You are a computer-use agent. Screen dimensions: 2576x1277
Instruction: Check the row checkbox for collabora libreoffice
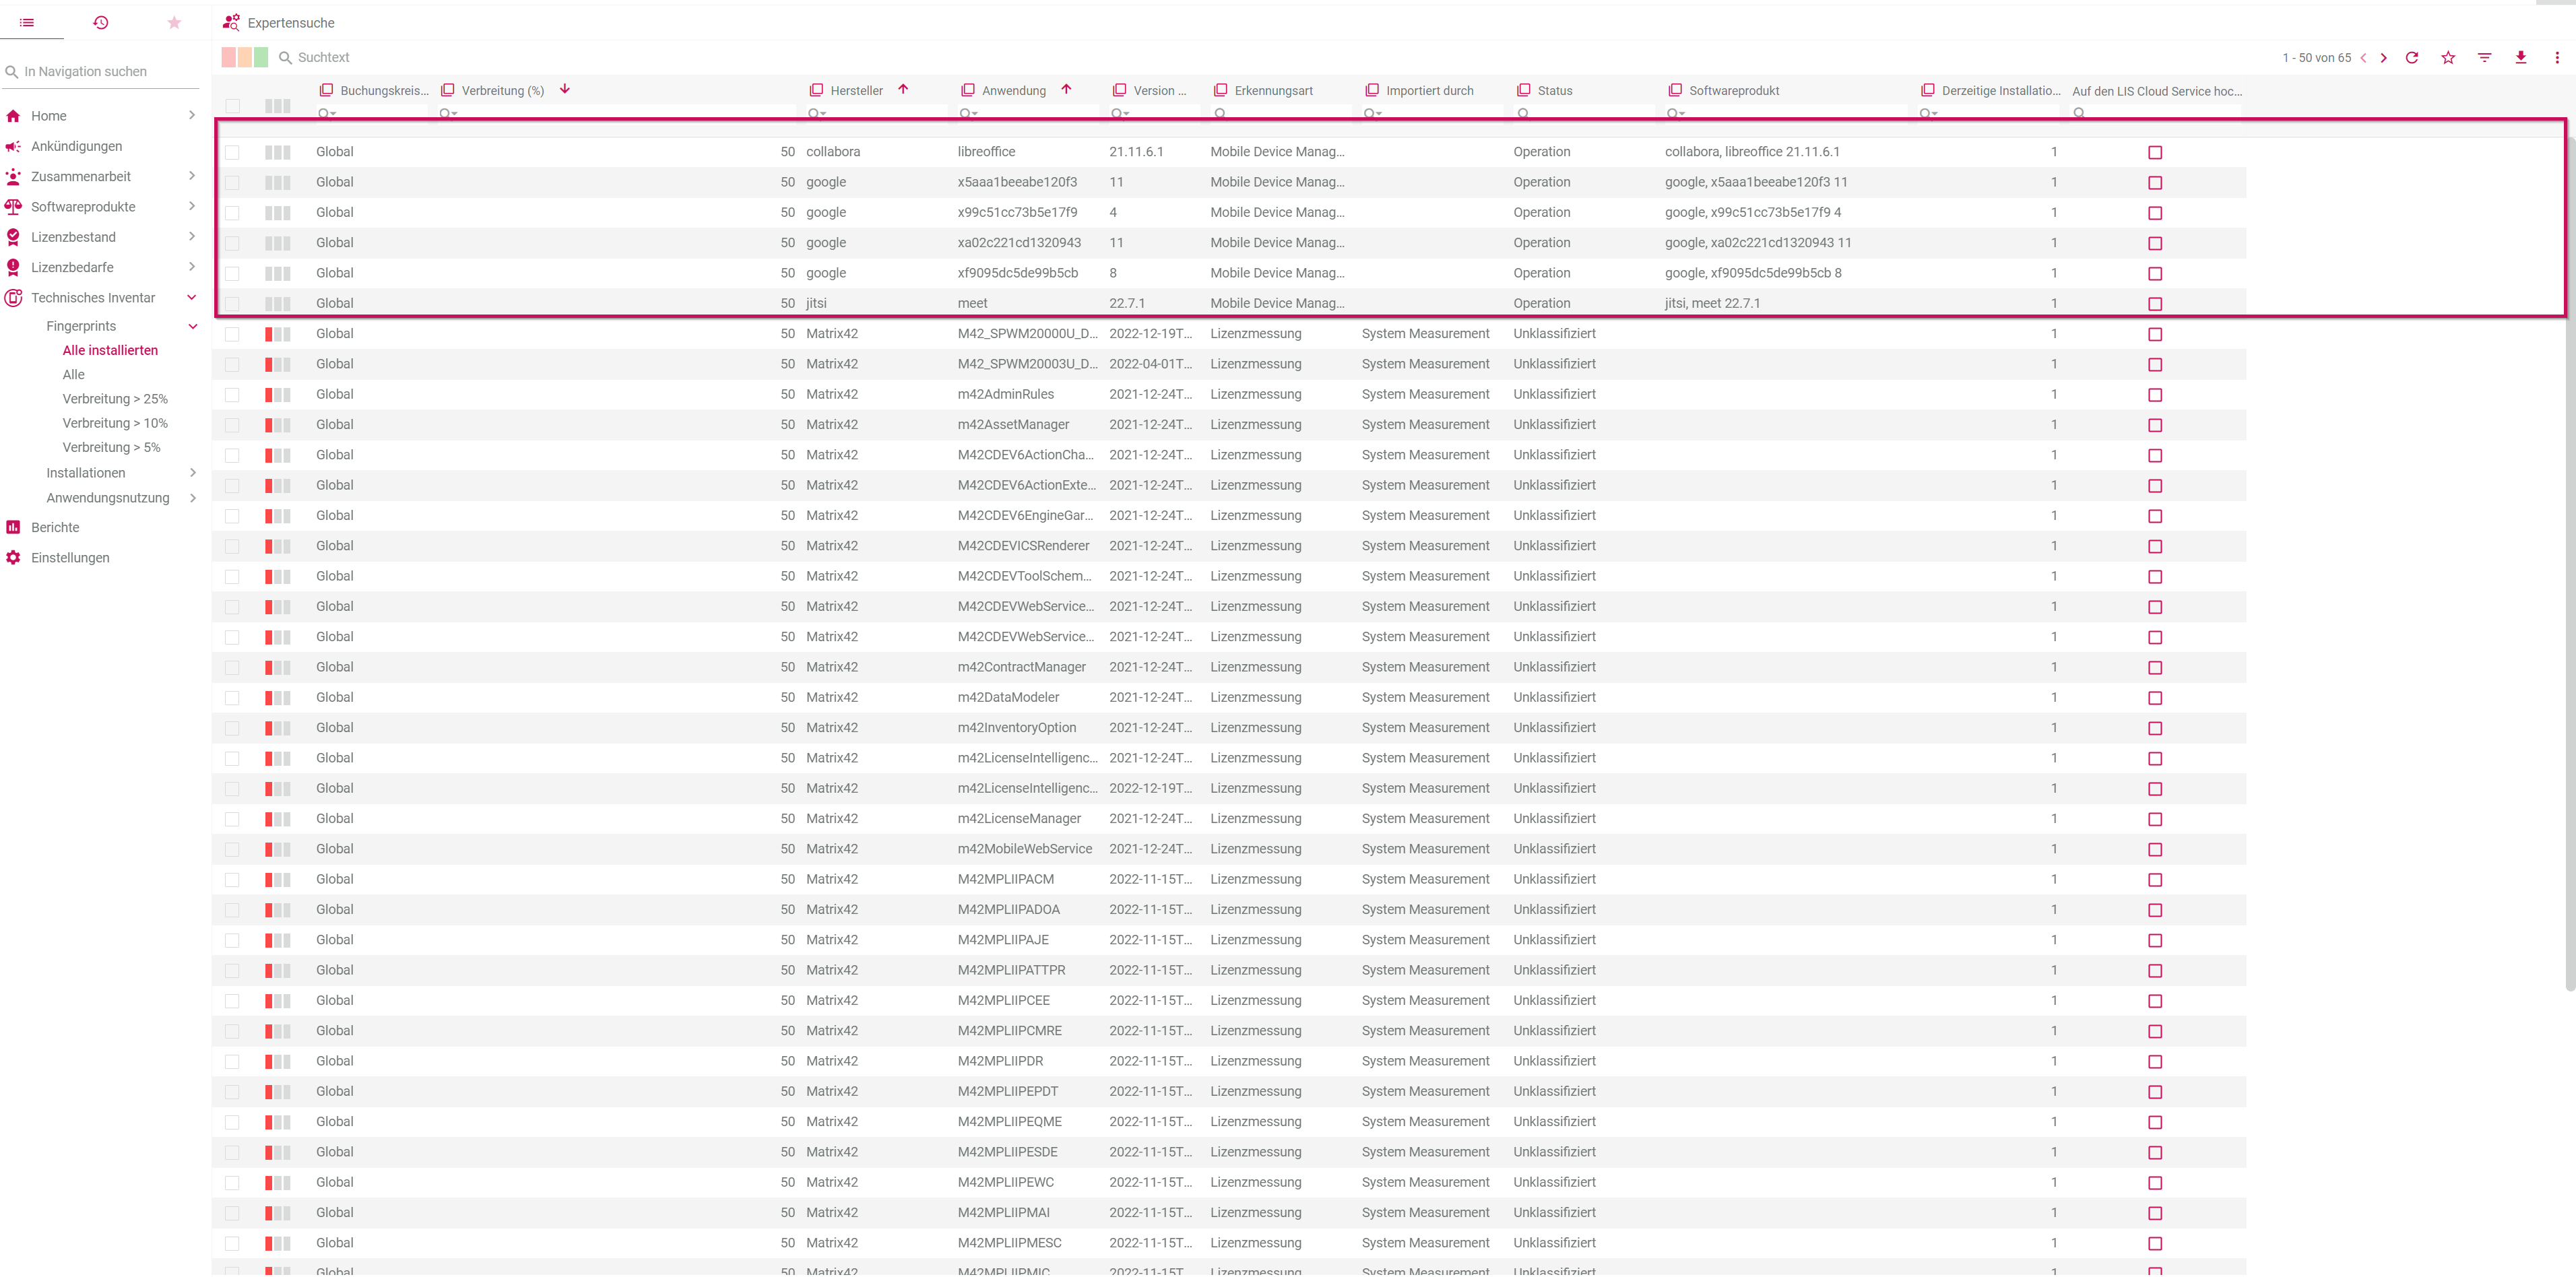[232, 152]
